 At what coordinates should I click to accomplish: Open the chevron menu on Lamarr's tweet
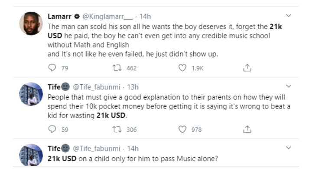[x=289, y=16]
